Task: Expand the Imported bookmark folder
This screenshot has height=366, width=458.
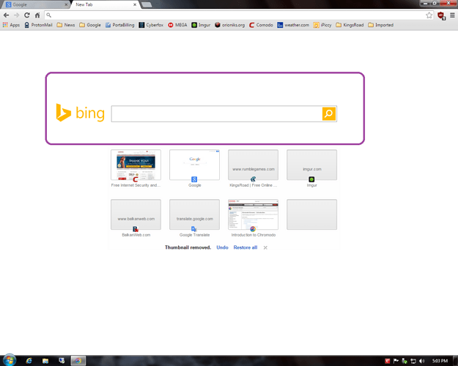Action: pos(381,25)
